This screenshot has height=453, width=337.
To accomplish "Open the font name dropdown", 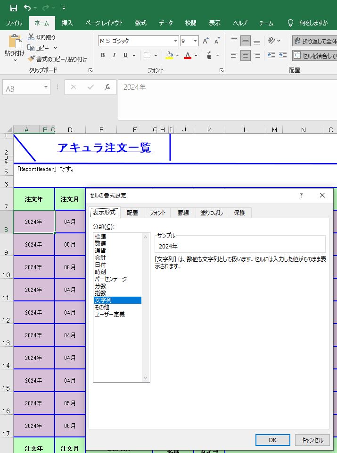I will click(x=175, y=41).
